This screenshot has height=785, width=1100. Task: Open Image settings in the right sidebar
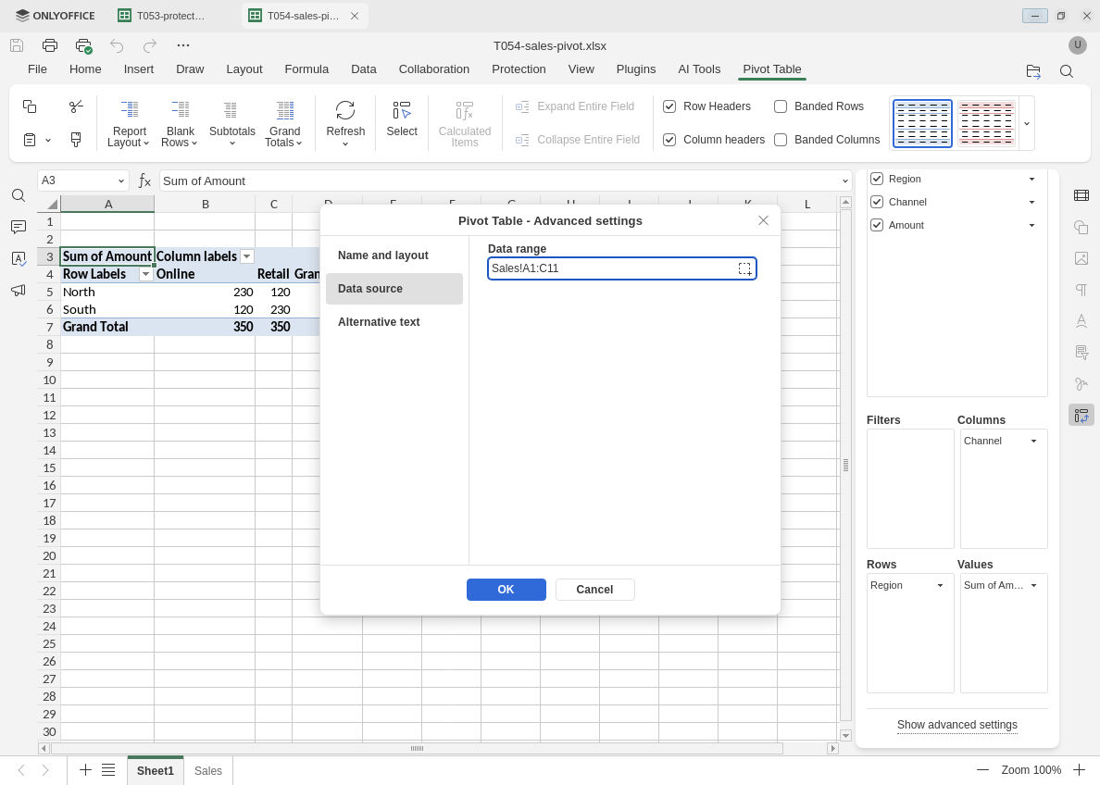tap(1081, 259)
